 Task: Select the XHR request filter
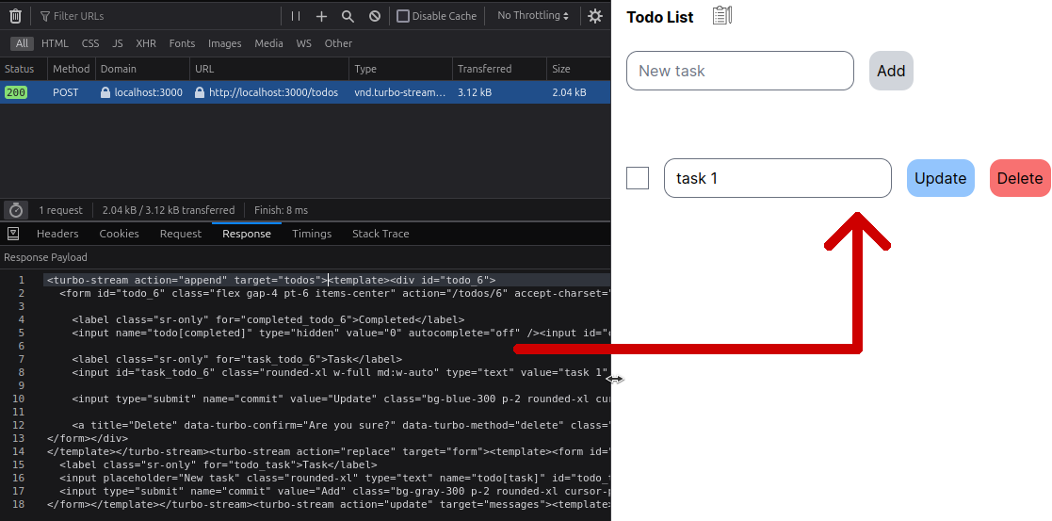coord(146,43)
